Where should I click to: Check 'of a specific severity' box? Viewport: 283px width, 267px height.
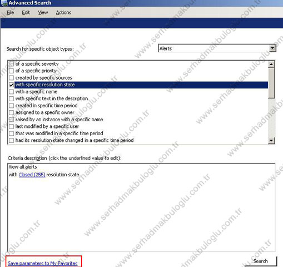pos(11,64)
